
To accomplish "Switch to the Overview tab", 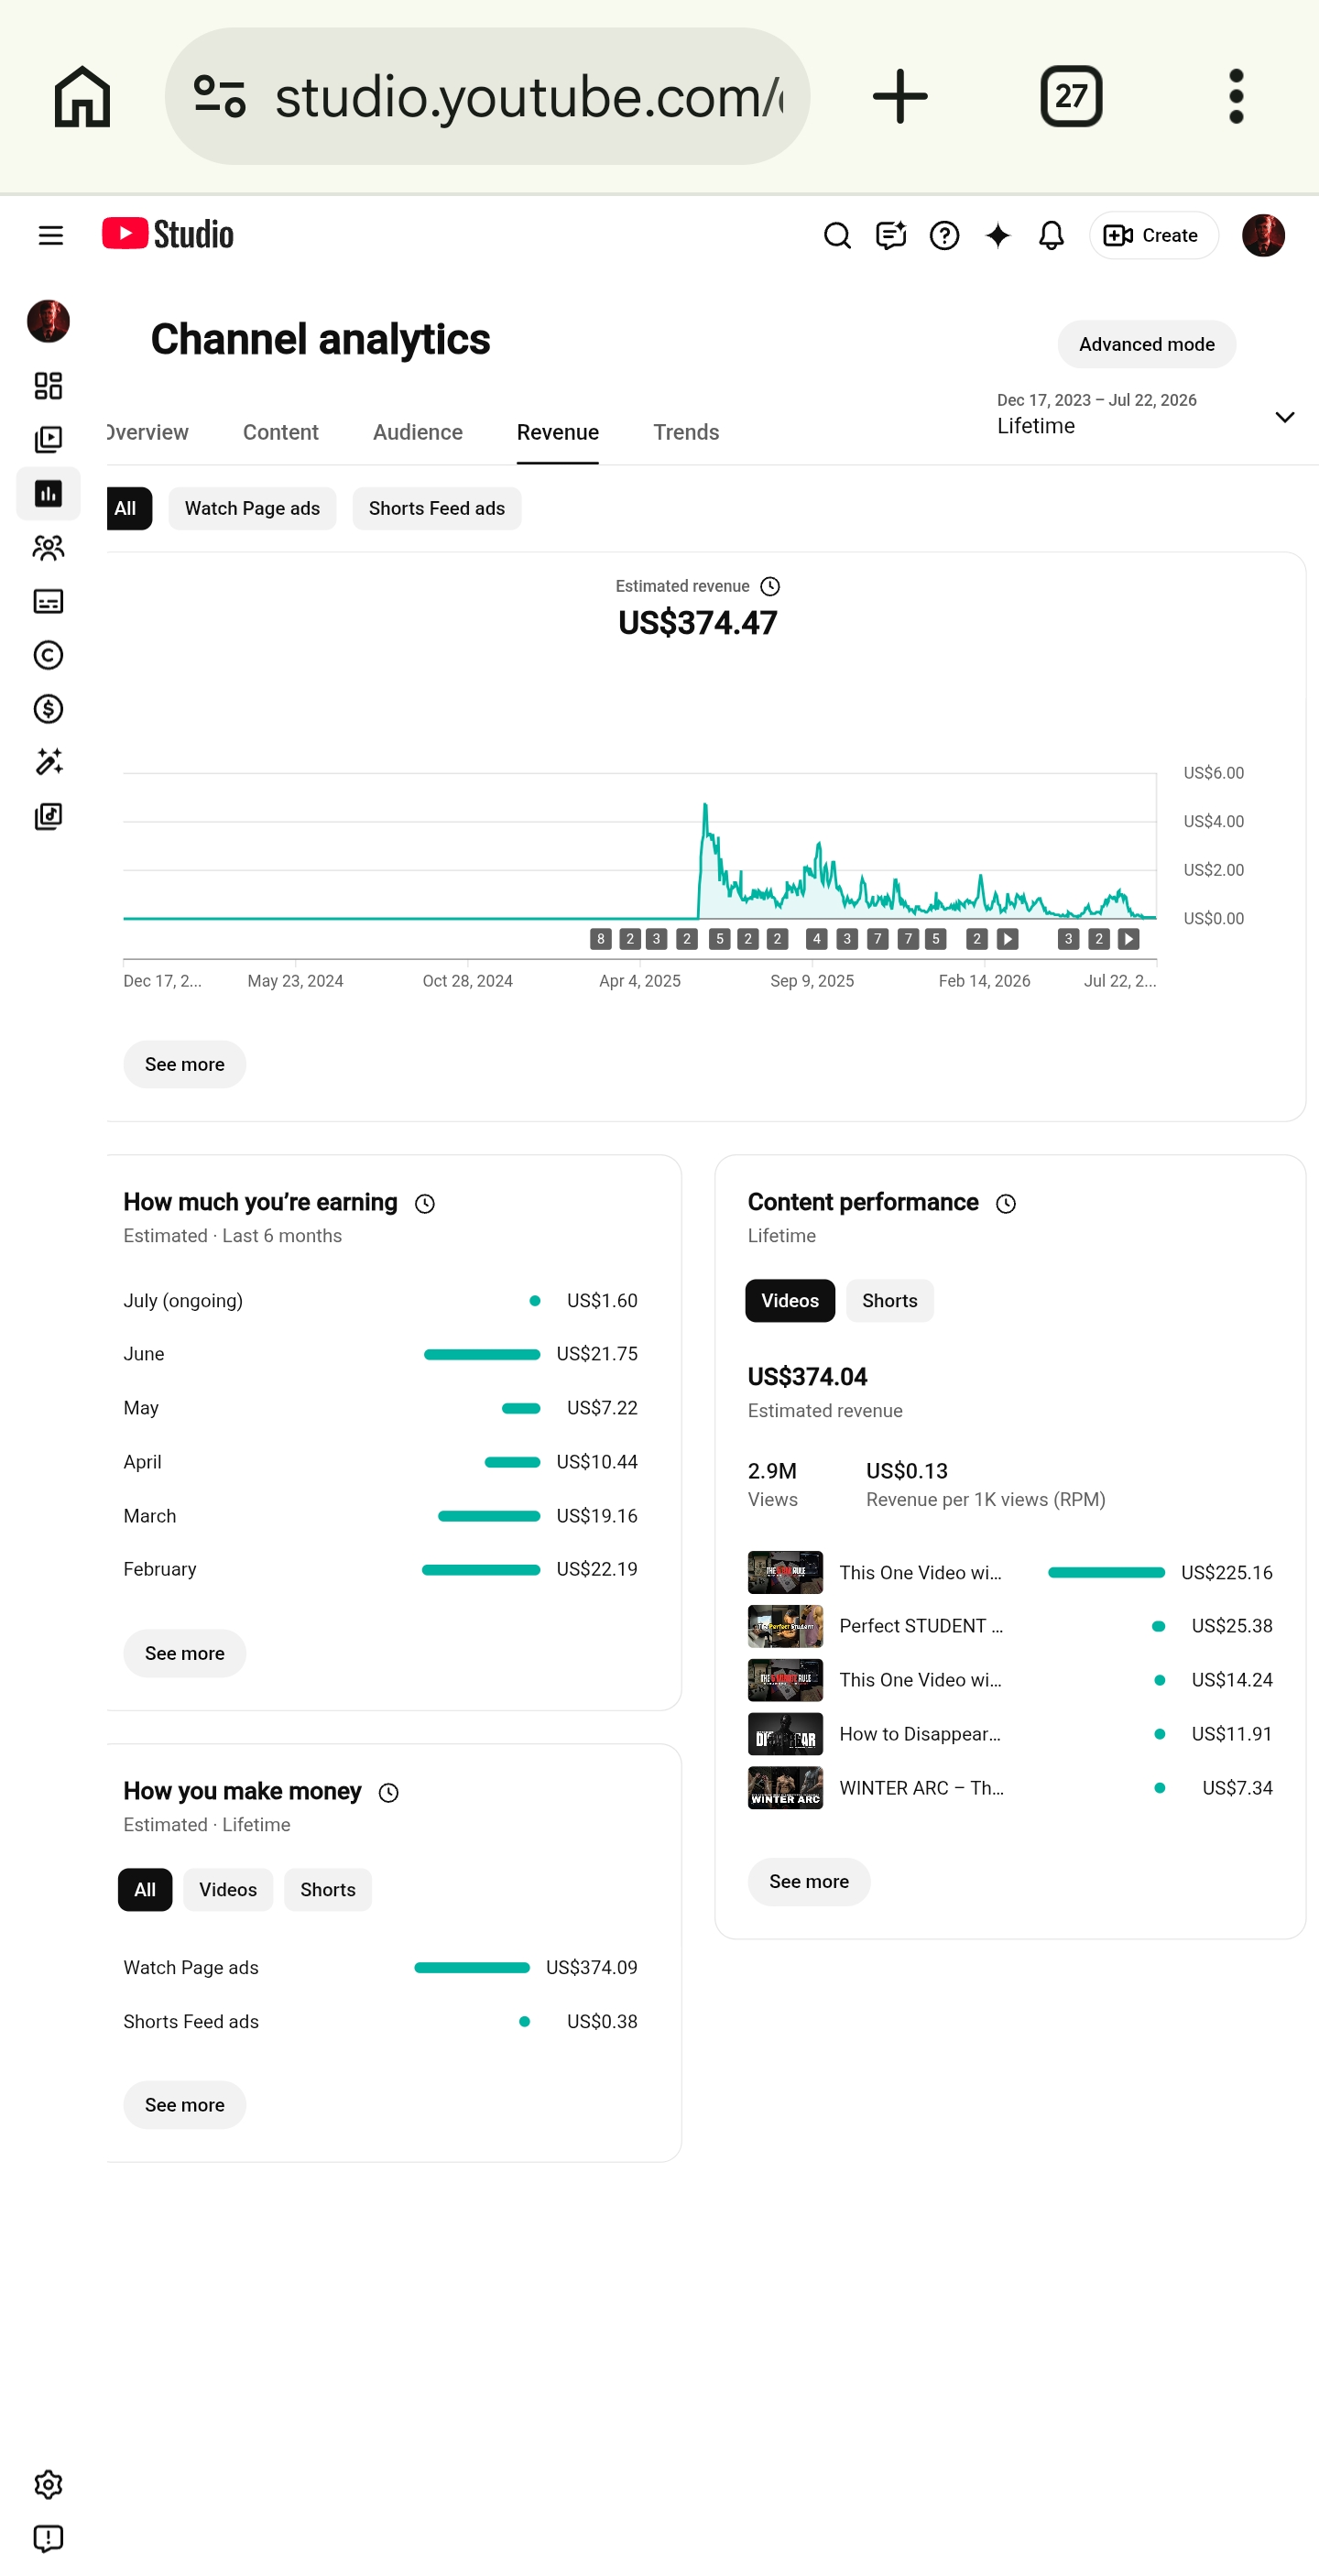I will [x=148, y=432].
